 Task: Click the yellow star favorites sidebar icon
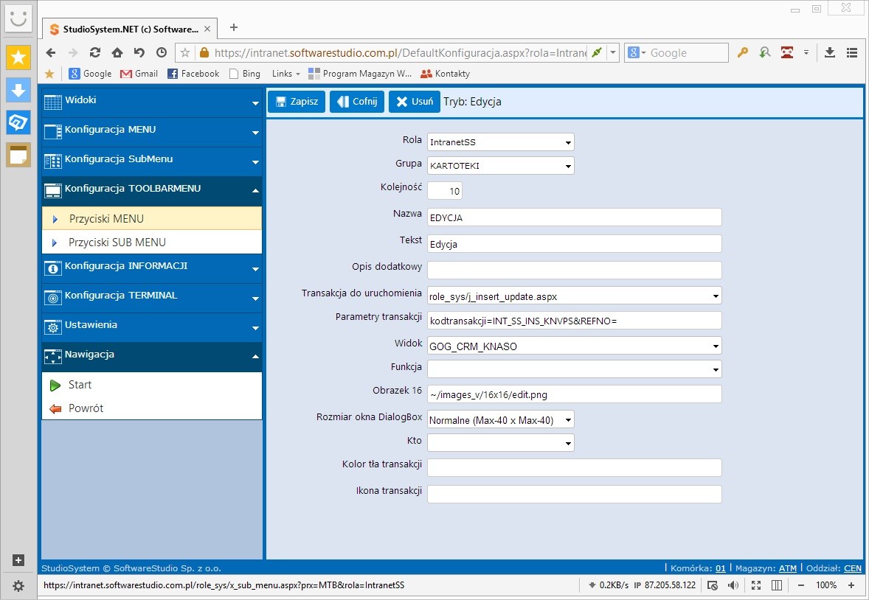click(x=18, y=57)
